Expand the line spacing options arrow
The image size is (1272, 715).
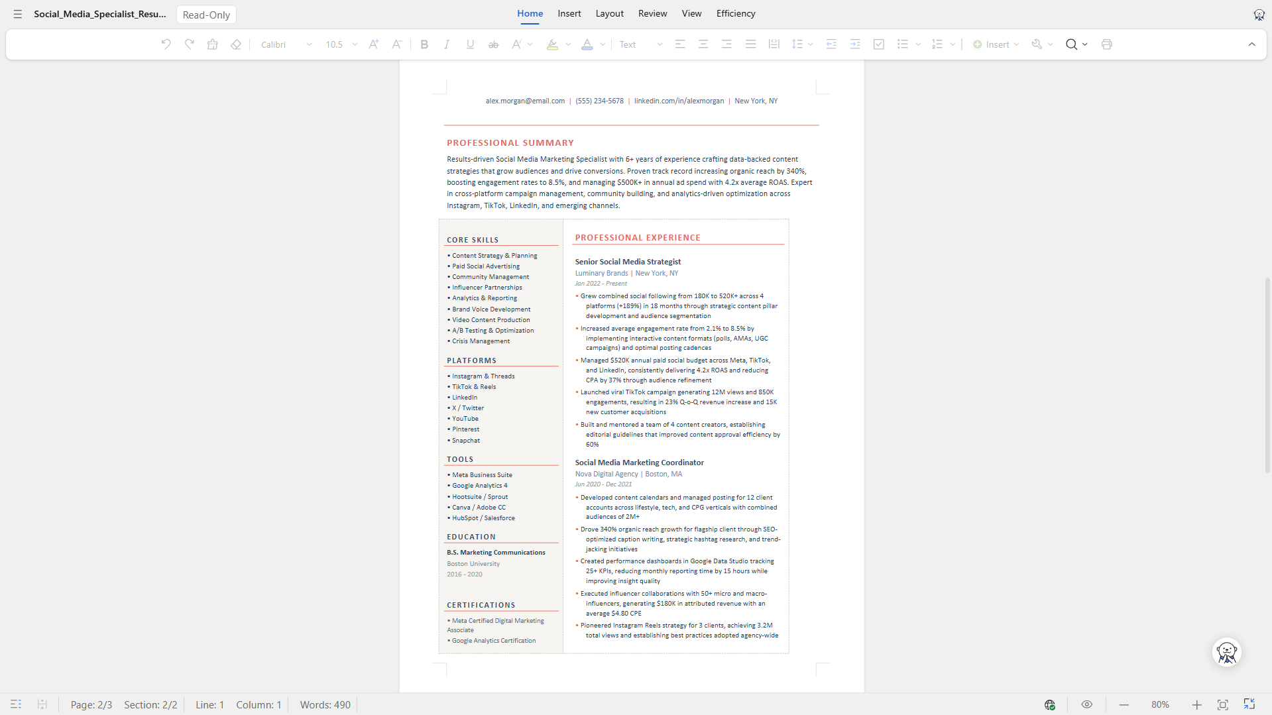tap(810, 44)
